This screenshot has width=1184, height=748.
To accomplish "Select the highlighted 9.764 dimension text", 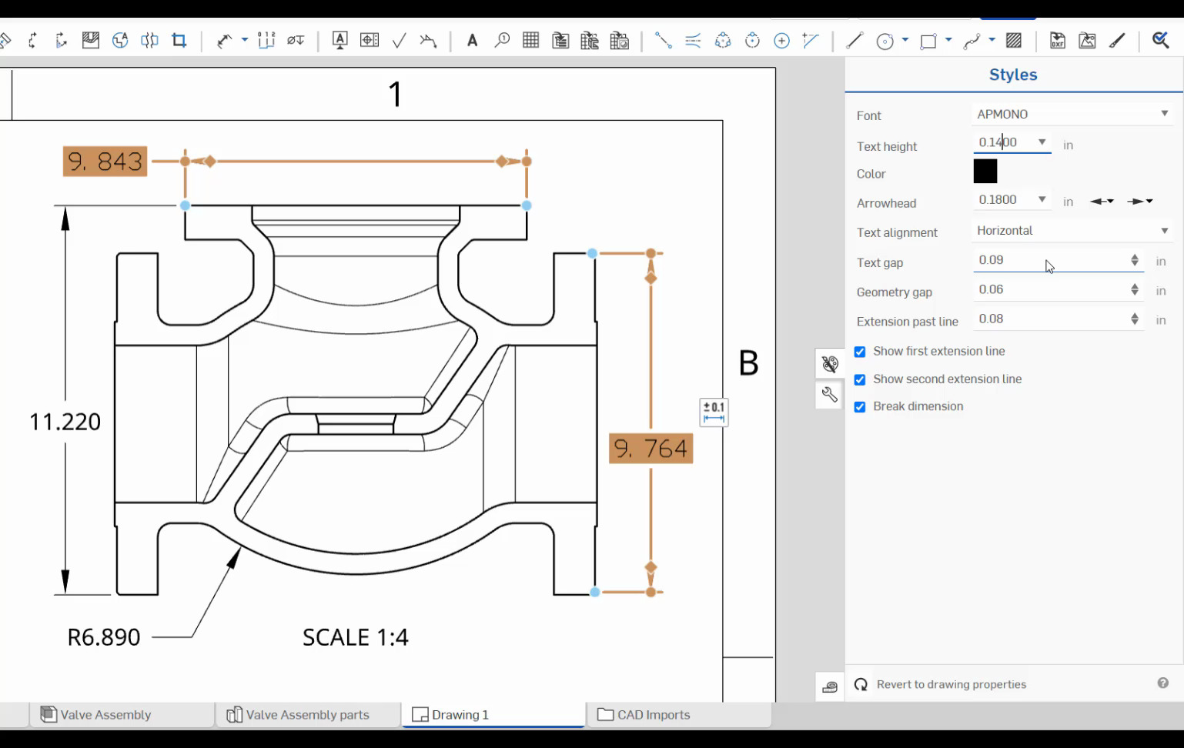I will click(x=651, y=449).
